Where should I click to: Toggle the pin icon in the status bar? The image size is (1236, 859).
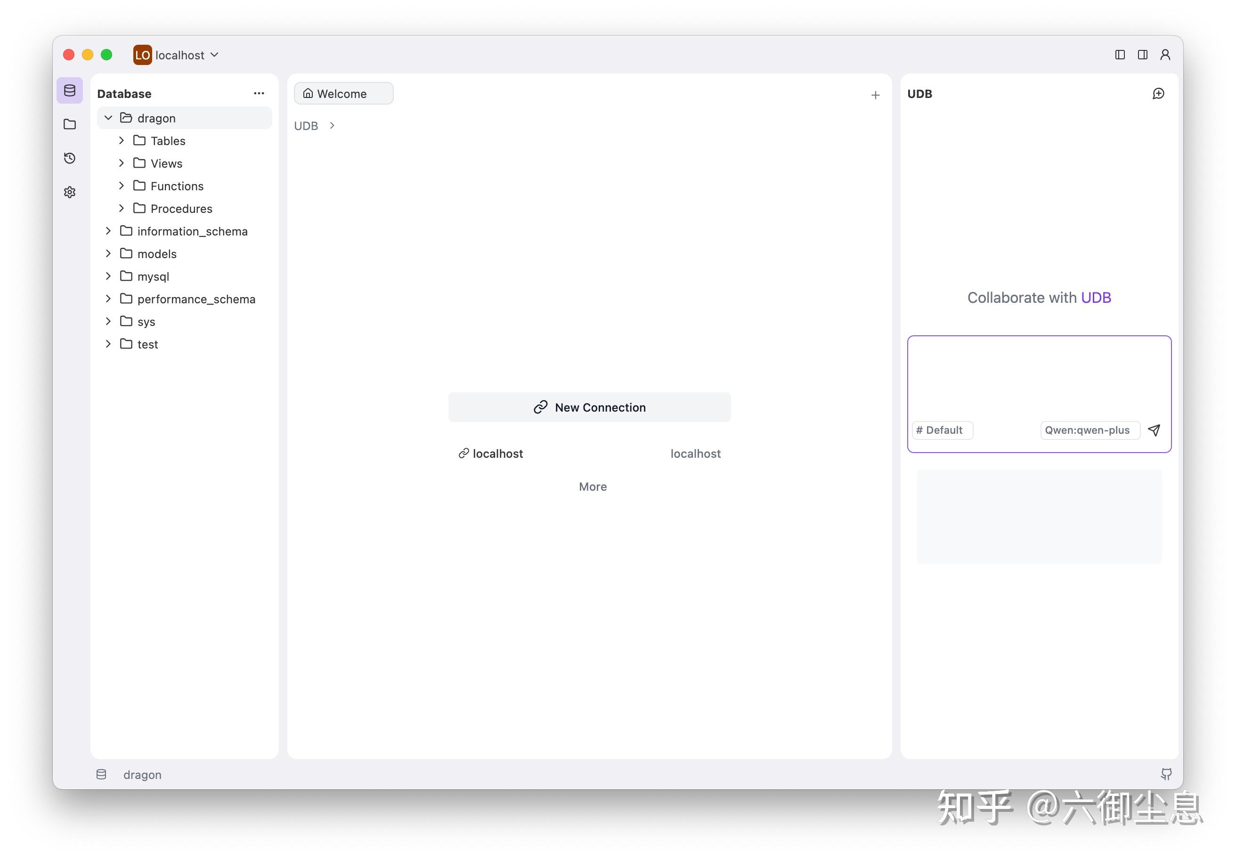click(x=1167, y=774)
